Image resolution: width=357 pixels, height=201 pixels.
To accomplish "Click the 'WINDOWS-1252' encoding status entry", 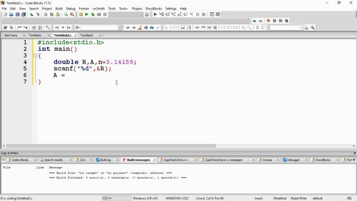I will [177, 199].
